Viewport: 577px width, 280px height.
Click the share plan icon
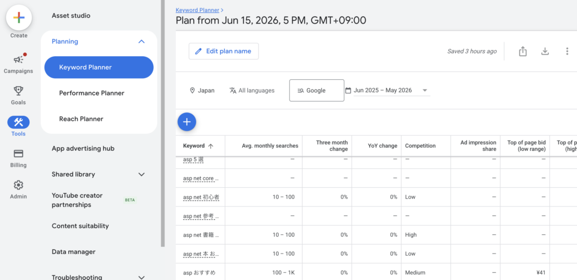[x=522, y=51]
